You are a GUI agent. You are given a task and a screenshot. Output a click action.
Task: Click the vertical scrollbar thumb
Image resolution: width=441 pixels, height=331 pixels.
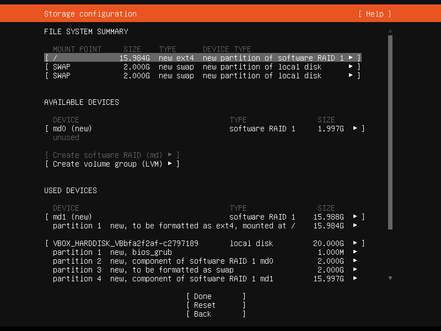point(390,132)
